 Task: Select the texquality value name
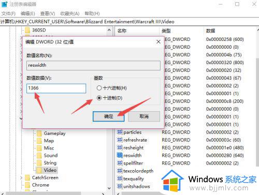tap(134, 178)
